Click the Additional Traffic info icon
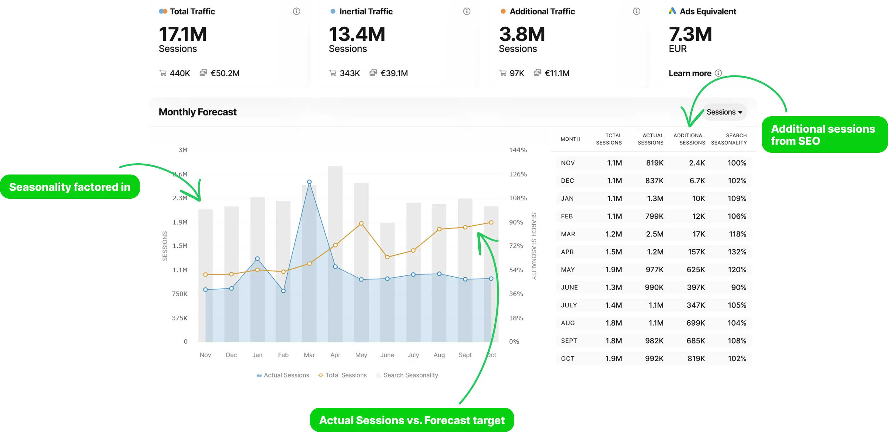The height and width of the screenshot is (432, 888). pos(636,11)
